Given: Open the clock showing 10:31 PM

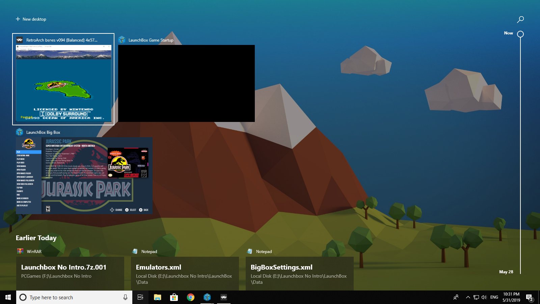Looking at the screenshot, I should (x=511, y=297).
